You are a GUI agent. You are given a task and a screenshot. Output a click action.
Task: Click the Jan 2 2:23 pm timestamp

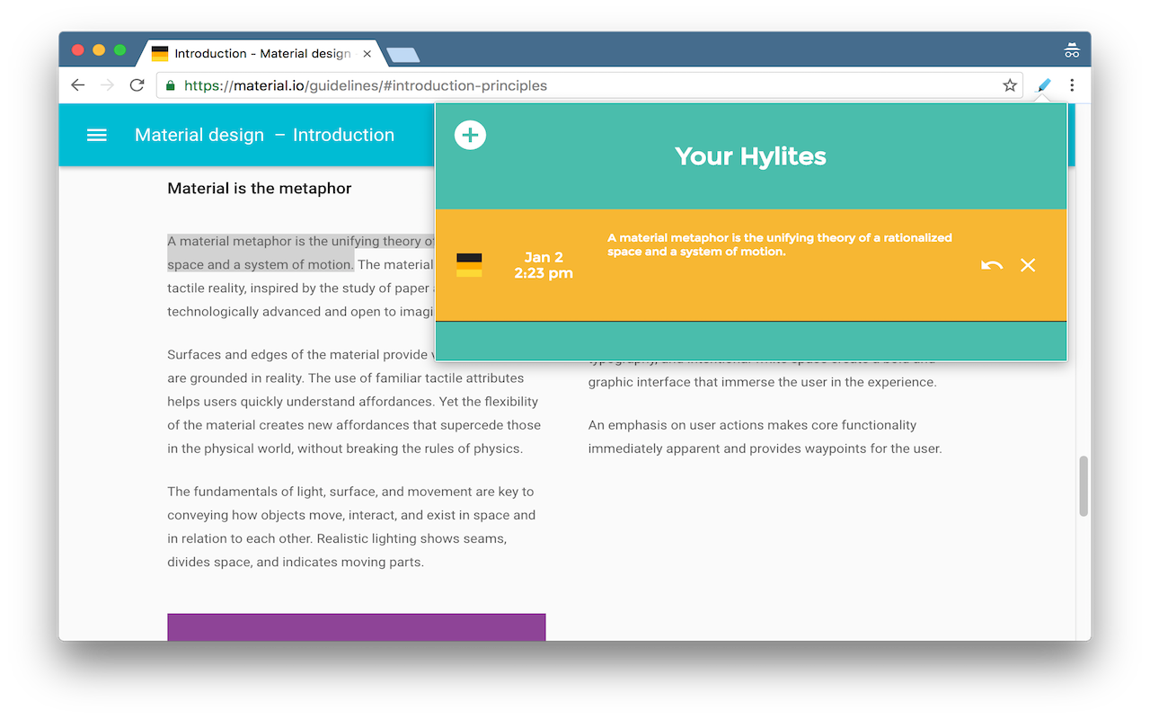pyautogui.click(x=544, y=265)
